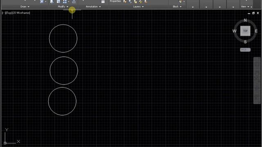Click the scale icon in Modify panel
Image resolution: width=262 pixels, height=147 pixels.
pos(58,2)
